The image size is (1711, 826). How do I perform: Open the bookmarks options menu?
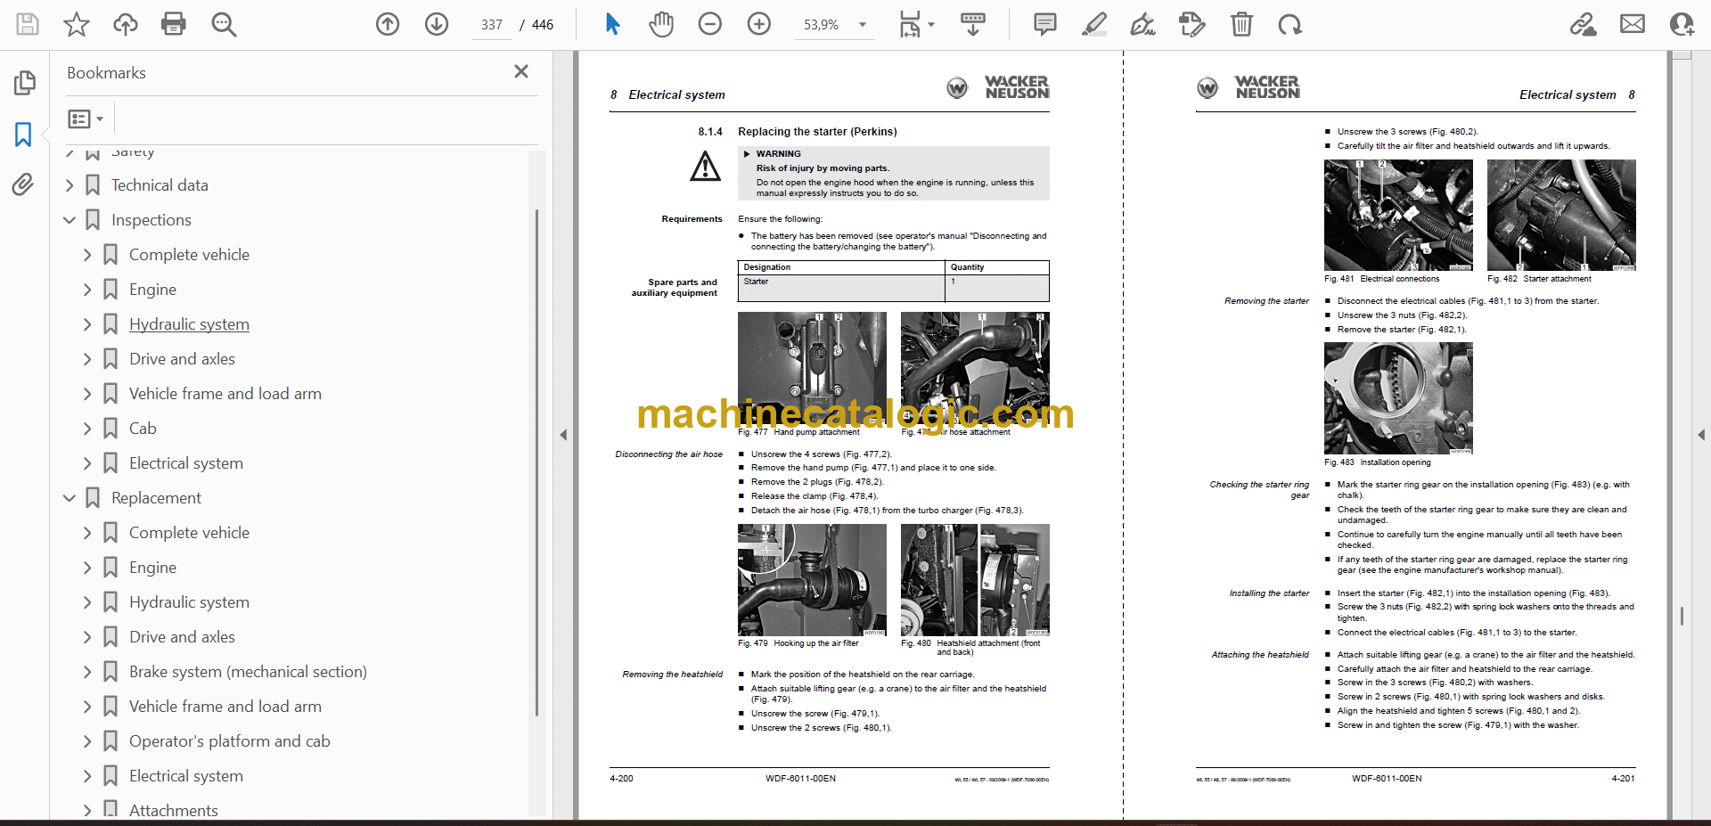86,119
